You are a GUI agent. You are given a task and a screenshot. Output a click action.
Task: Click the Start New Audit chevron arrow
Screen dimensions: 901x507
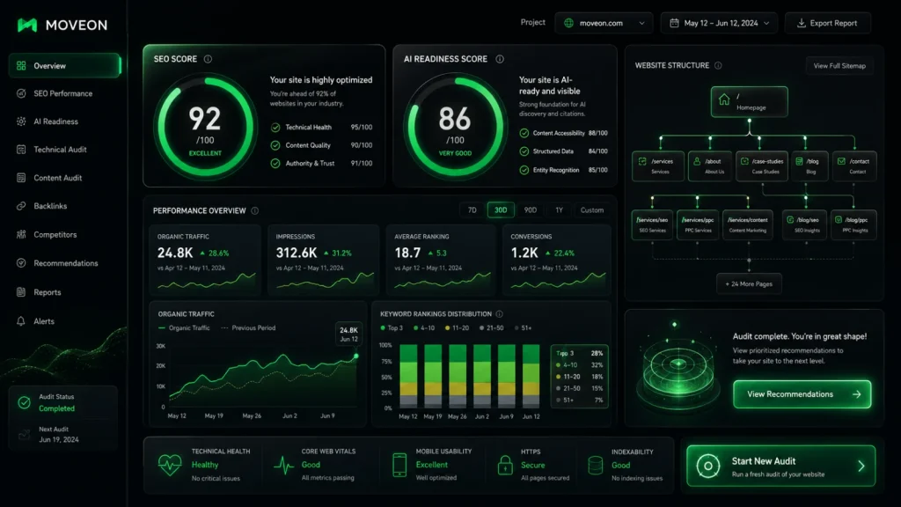tap(861, 467)
